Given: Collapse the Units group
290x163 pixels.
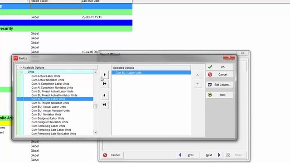Looking at the screenshot, I should (x=22, y=72).
